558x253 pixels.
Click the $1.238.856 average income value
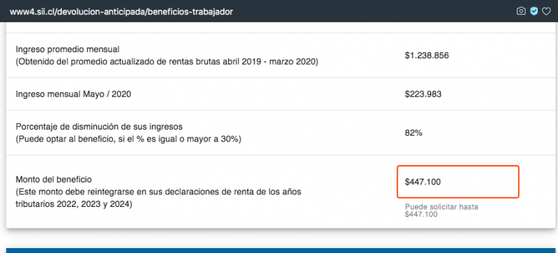tap(427, 56)
